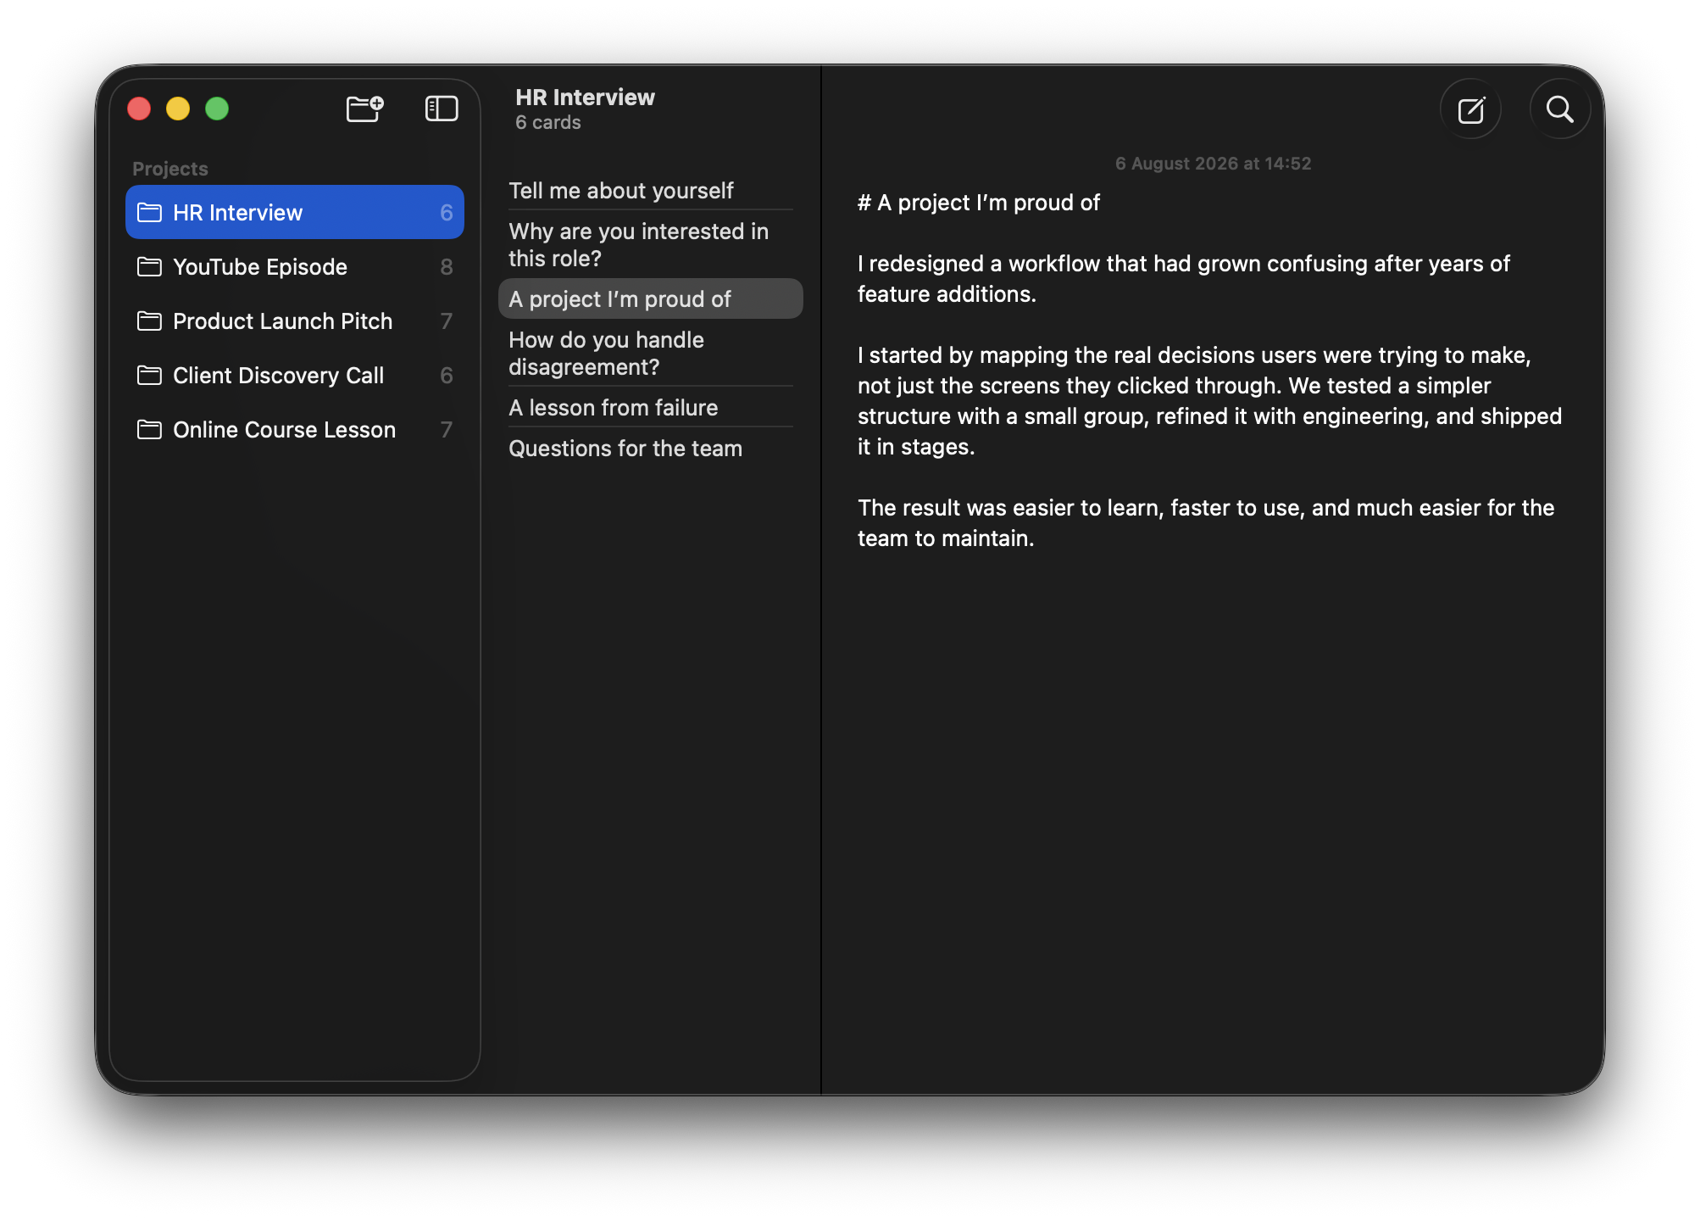Click the Online Course Lesson folder icon
This screenshot has height=1221, width=1700.
150,429
